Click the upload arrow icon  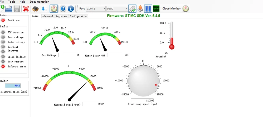pos(140,8)
